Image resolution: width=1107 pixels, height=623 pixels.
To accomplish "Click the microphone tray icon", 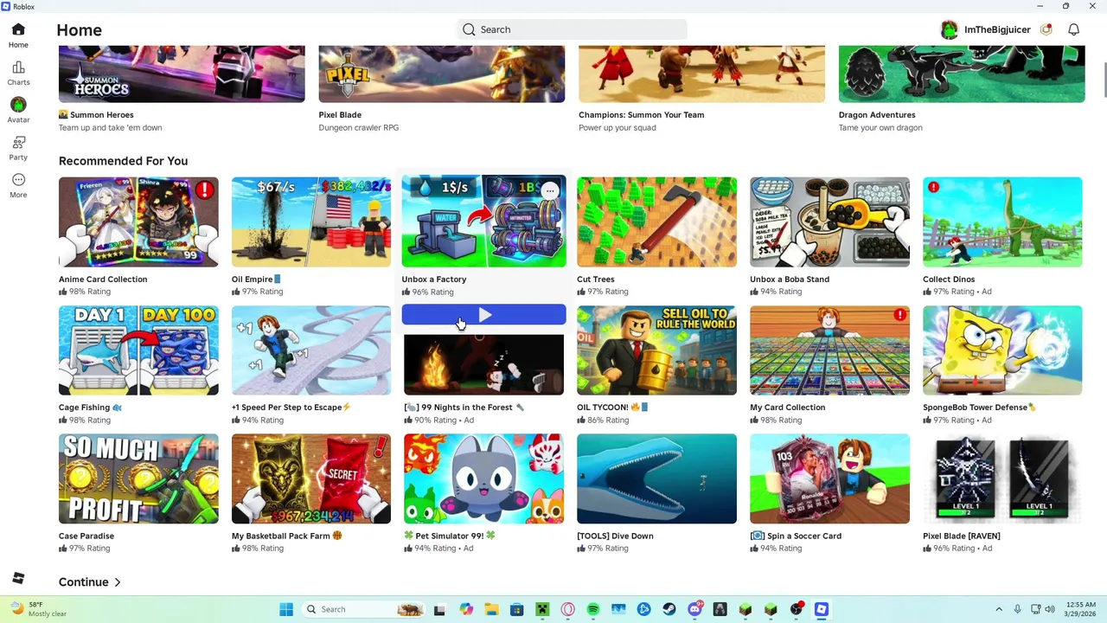I will coord(1018,609).
